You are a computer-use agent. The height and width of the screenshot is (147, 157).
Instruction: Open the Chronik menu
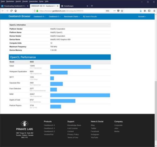25,1
